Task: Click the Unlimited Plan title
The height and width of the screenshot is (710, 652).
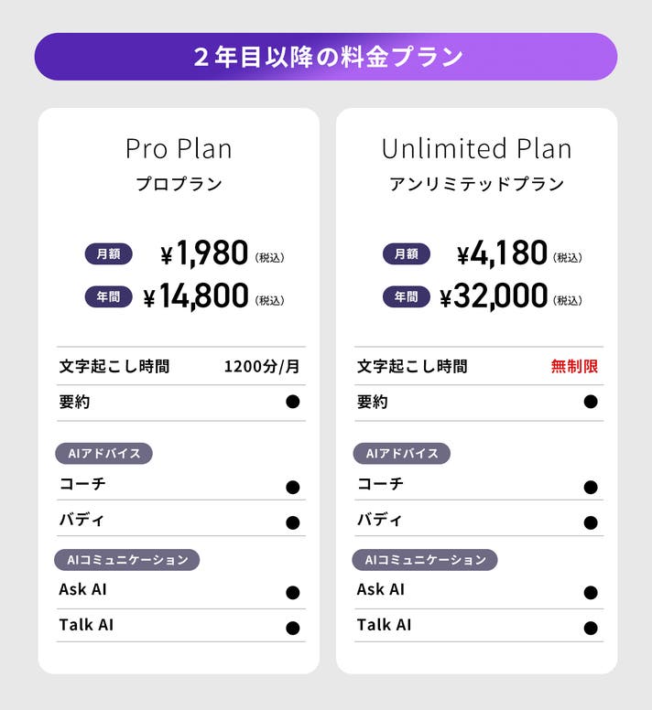Action: coord(476,148)
